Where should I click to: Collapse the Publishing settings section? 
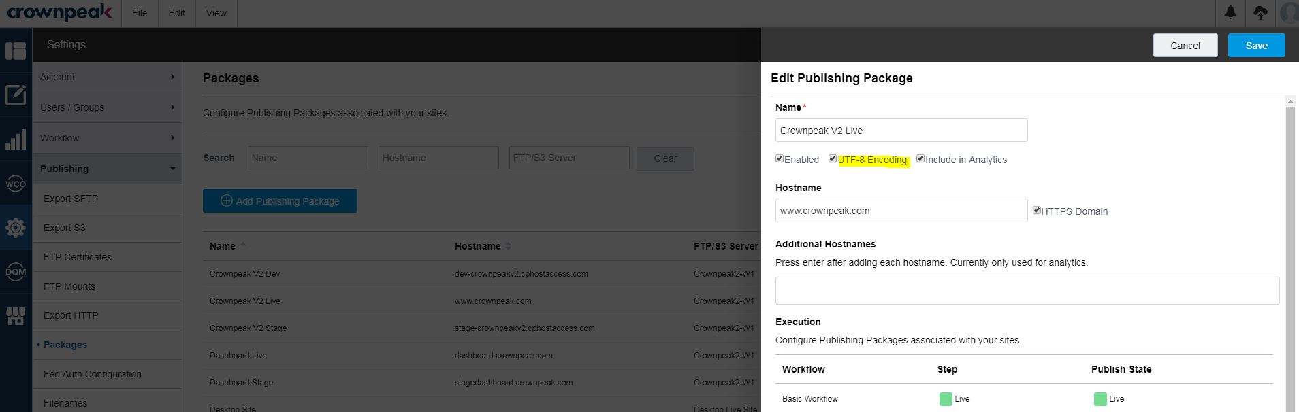click(108, 169)
